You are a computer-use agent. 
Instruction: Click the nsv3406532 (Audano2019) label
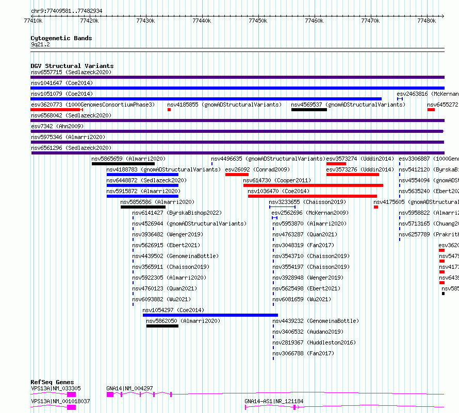point(308,332)
